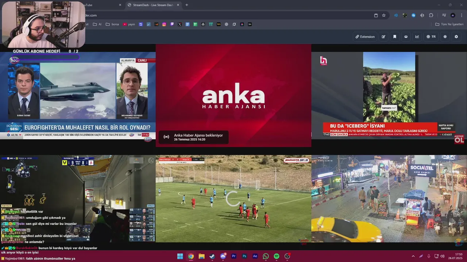Open Spotify from the taskbar
467x262 pixels.
point(277,256)
